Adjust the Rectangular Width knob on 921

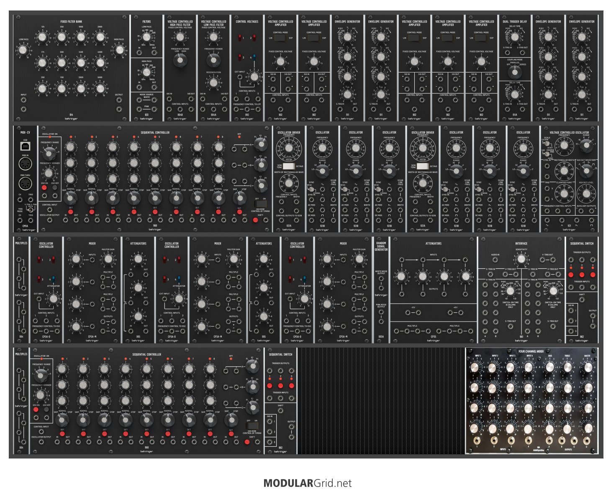click(564, 171)
